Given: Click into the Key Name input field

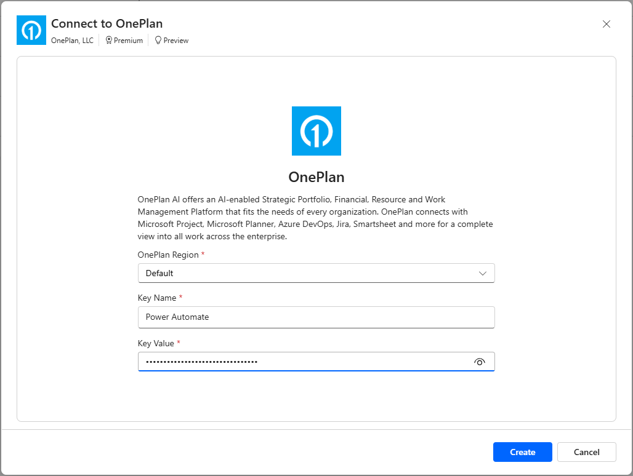Looking at the screenshot, I should click(316, 317).
